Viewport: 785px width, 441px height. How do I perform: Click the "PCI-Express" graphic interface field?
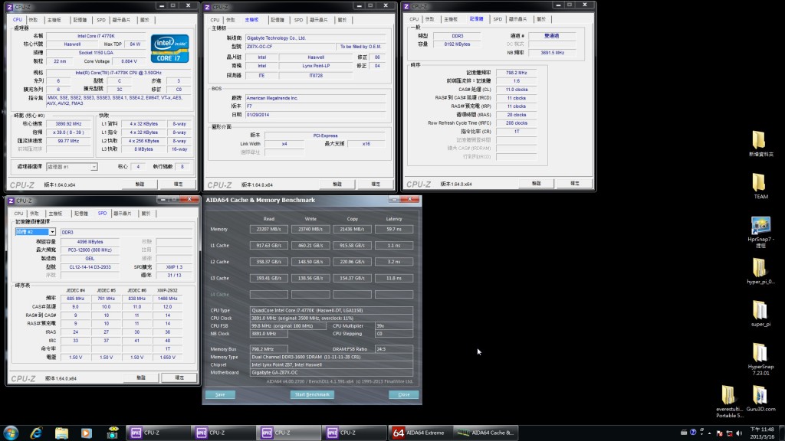(x=325, y=136)
